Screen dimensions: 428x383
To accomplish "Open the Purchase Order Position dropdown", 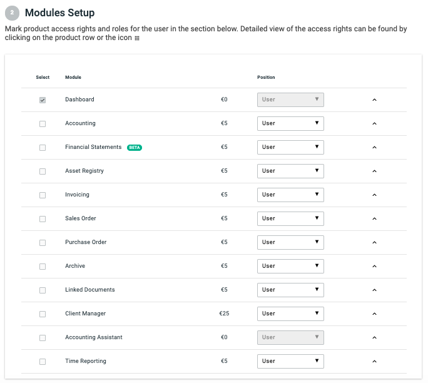I will point(290,243).
